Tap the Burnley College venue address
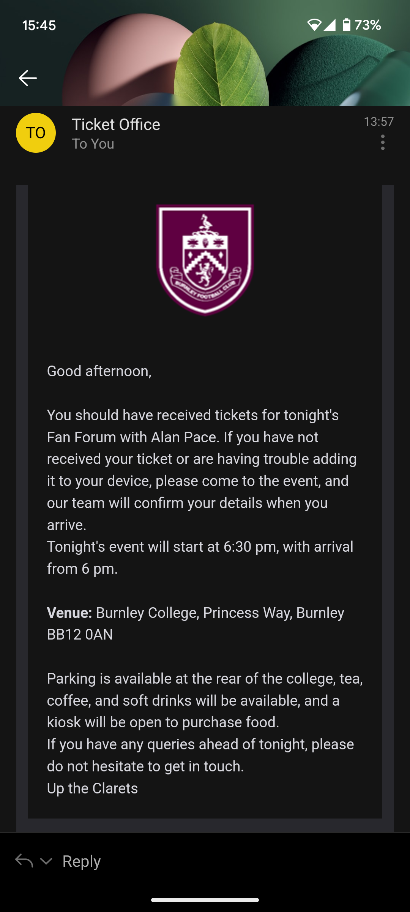The image size is (410, 912). click(219, 613)
